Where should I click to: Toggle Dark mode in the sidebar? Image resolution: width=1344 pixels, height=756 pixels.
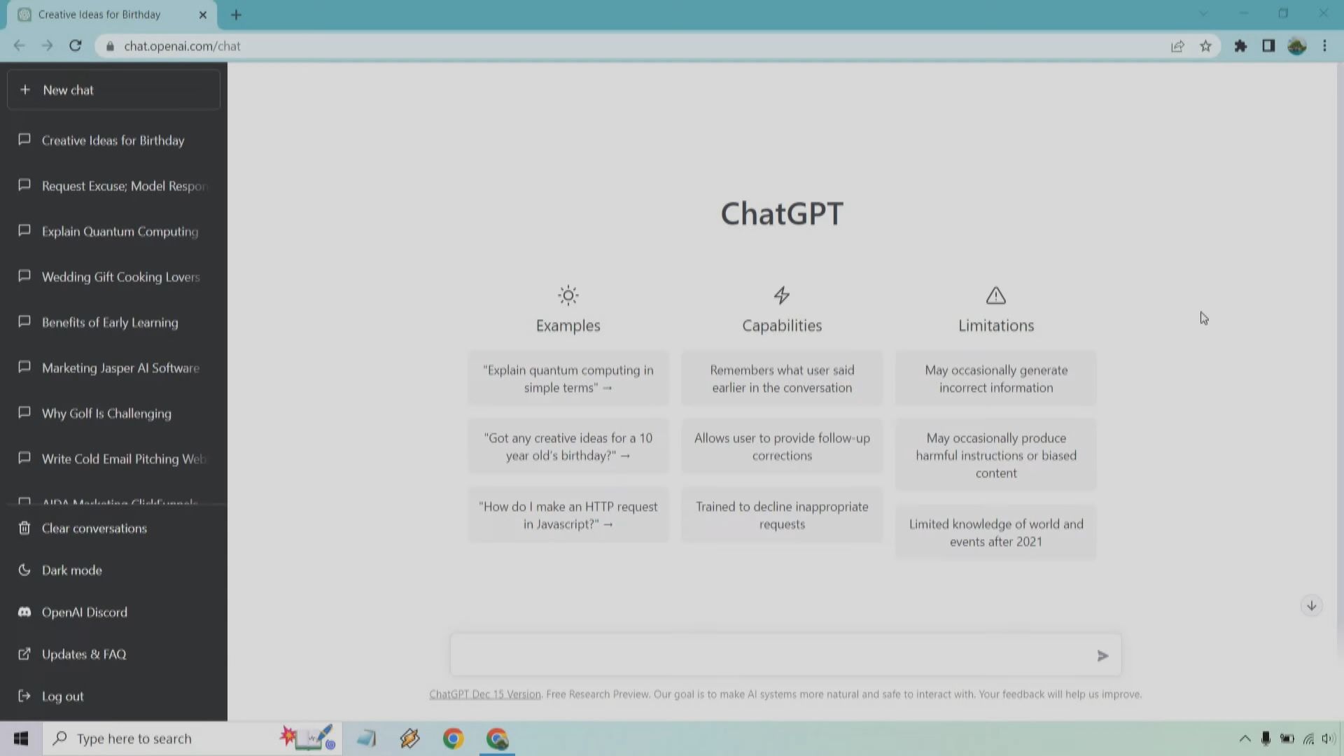coord(71,570)
